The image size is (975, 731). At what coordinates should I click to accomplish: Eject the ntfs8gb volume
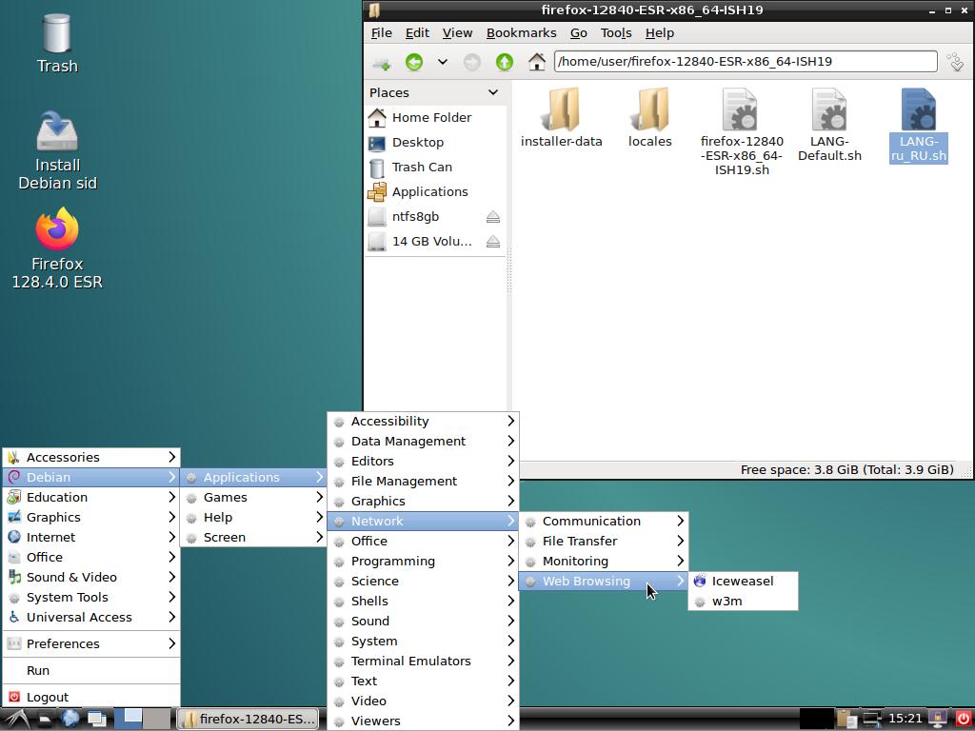coord(493,217)
